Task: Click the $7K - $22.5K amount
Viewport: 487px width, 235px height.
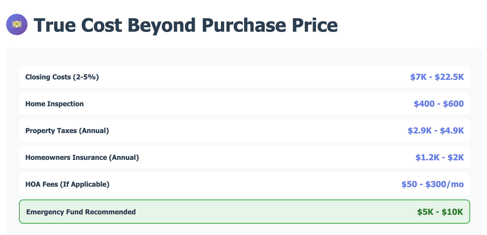Action: point(437,77)
